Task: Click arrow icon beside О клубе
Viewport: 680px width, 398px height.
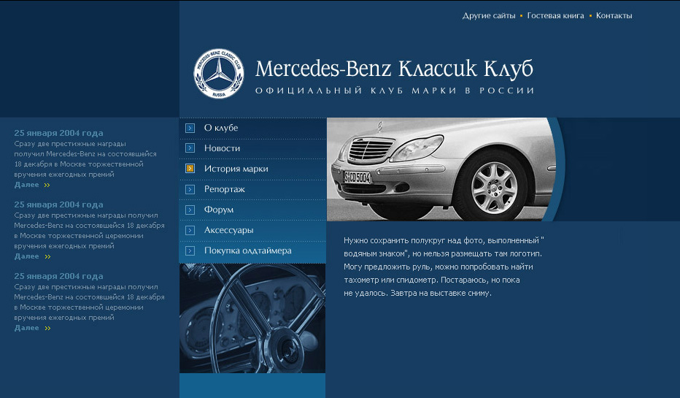Action: coord(190,128)
